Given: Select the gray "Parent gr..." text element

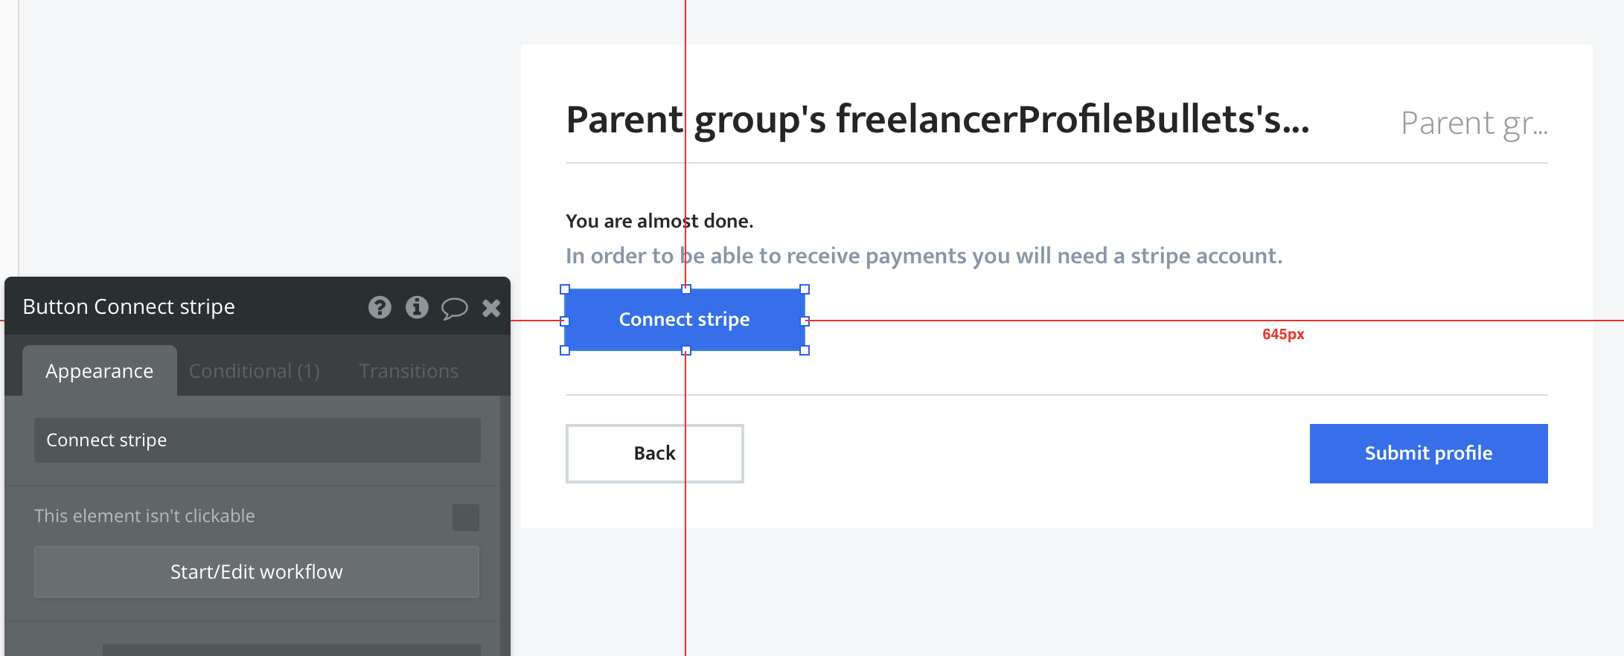Looking at the screenshot, I should pos(1474,123).
